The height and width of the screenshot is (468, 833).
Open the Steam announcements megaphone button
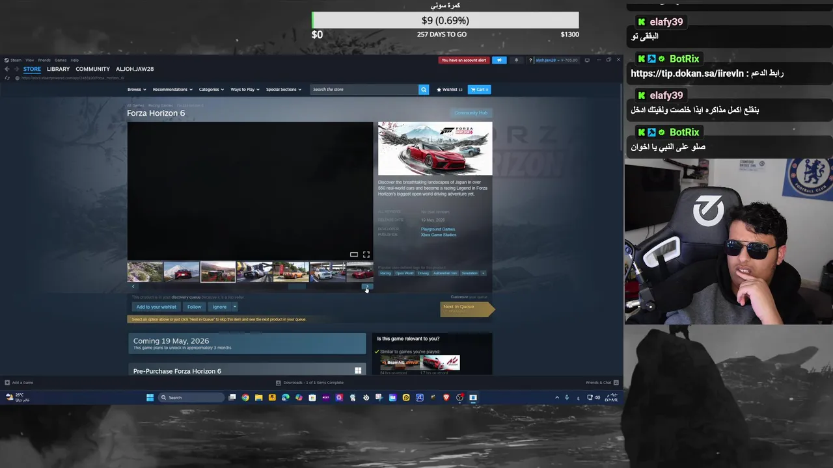point(499,60)
